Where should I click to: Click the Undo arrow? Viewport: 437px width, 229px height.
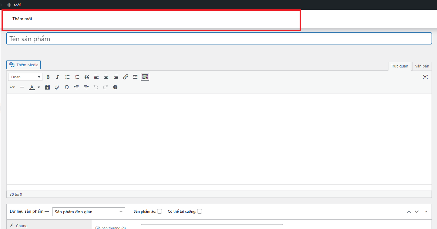coord(96,87)
